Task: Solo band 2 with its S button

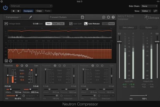Action: pos(64,66)
